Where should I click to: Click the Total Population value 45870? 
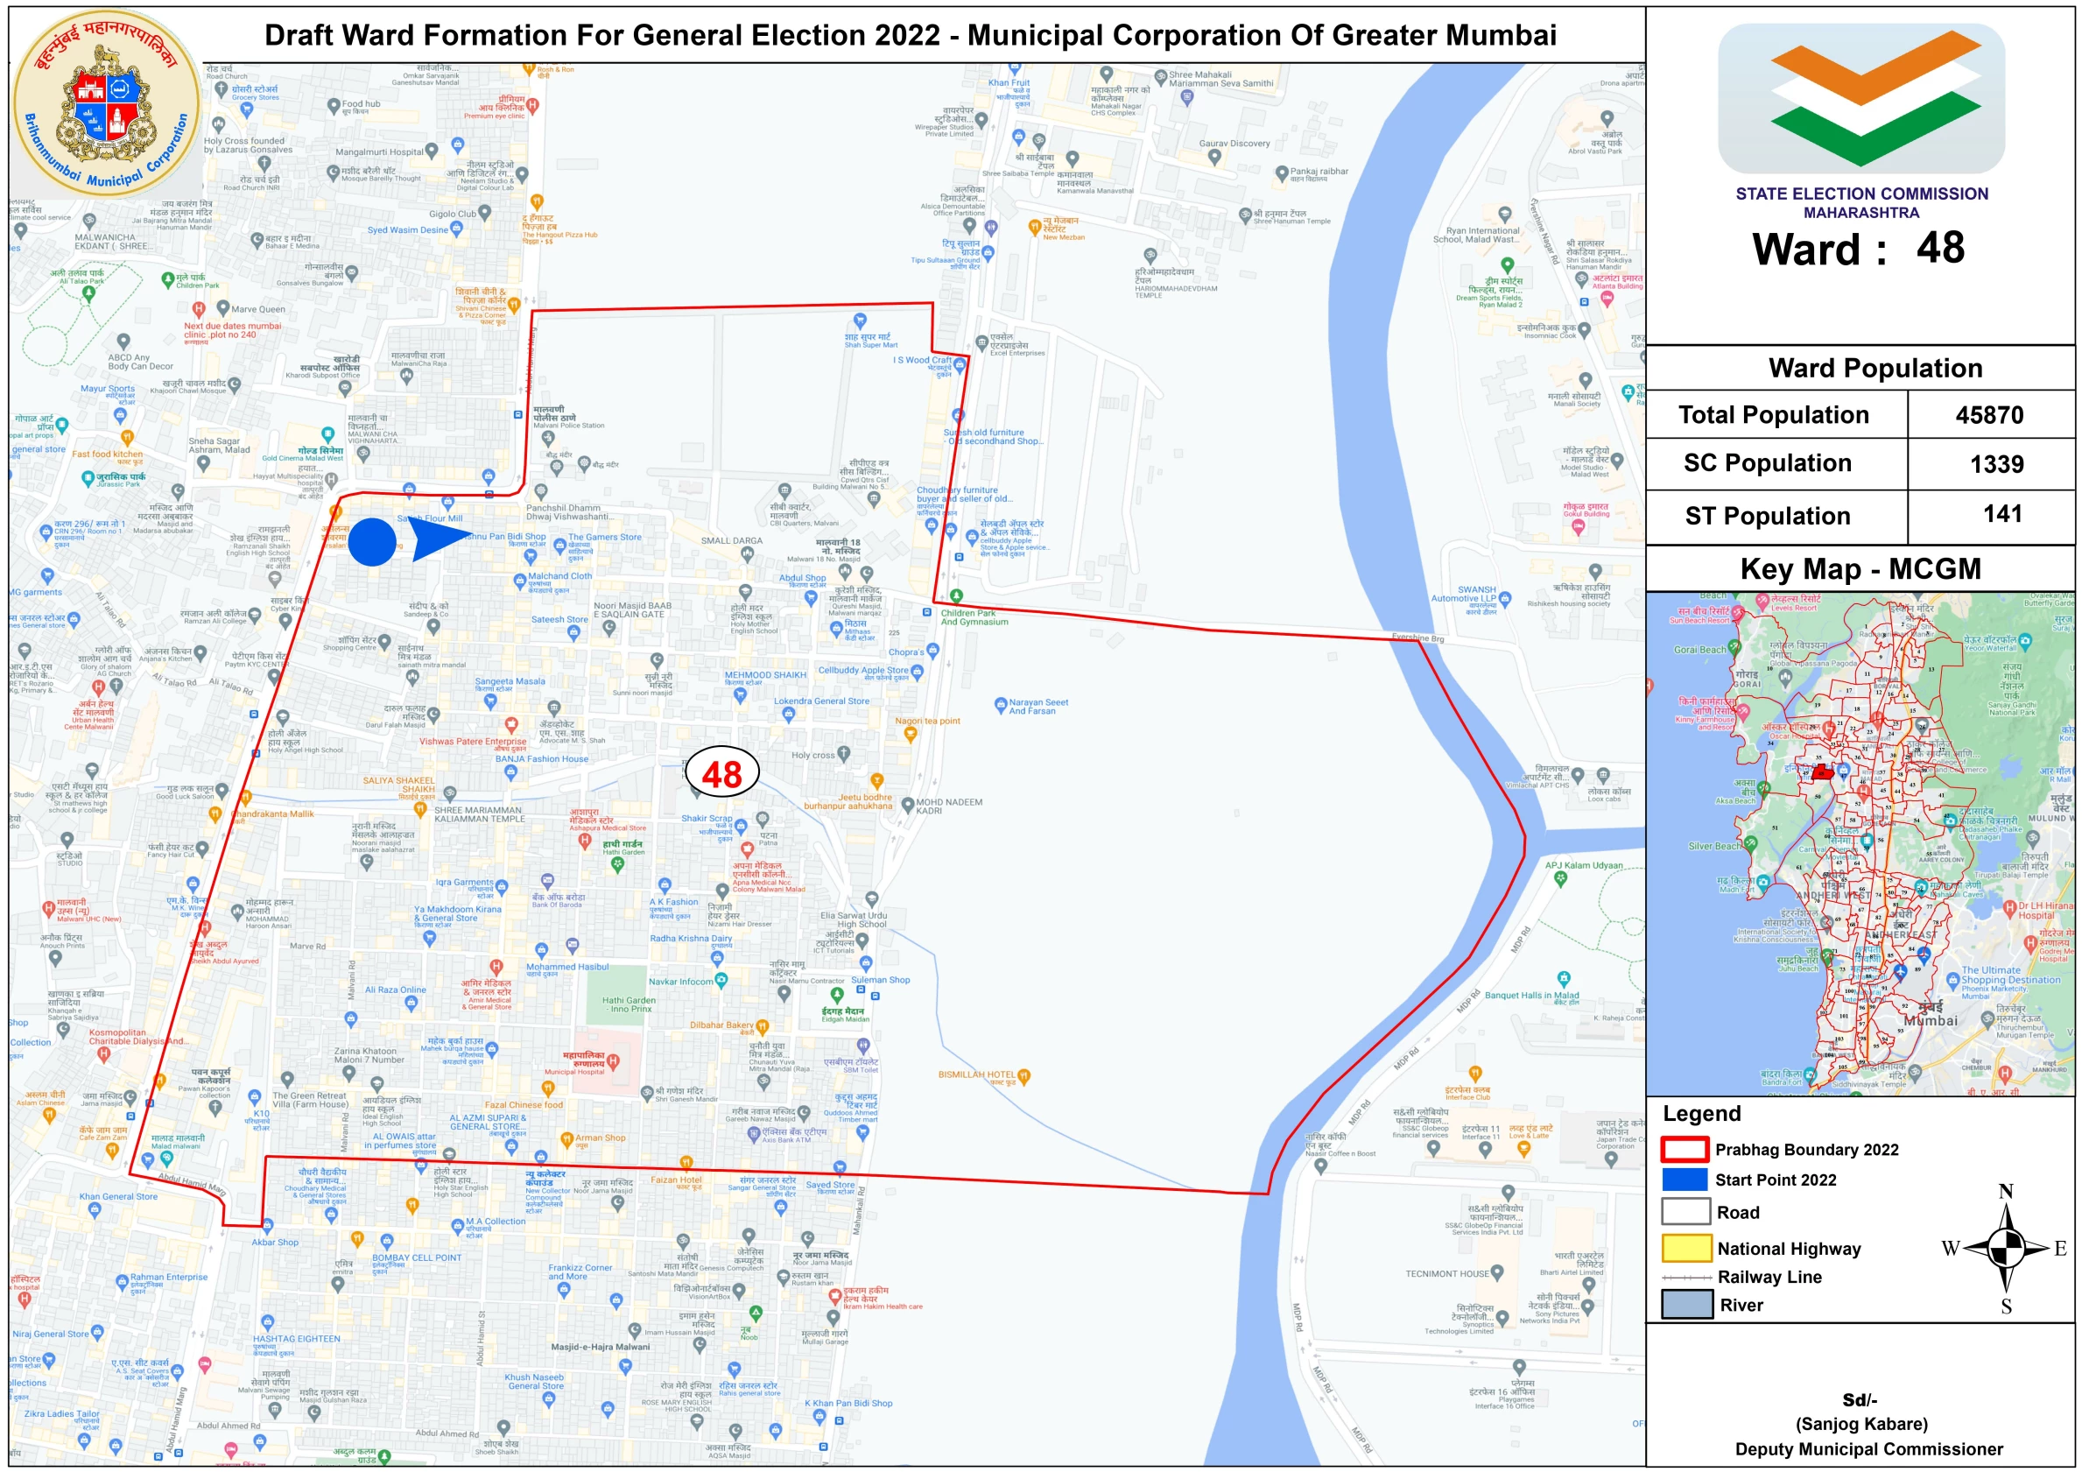(x=1988, y=414)
